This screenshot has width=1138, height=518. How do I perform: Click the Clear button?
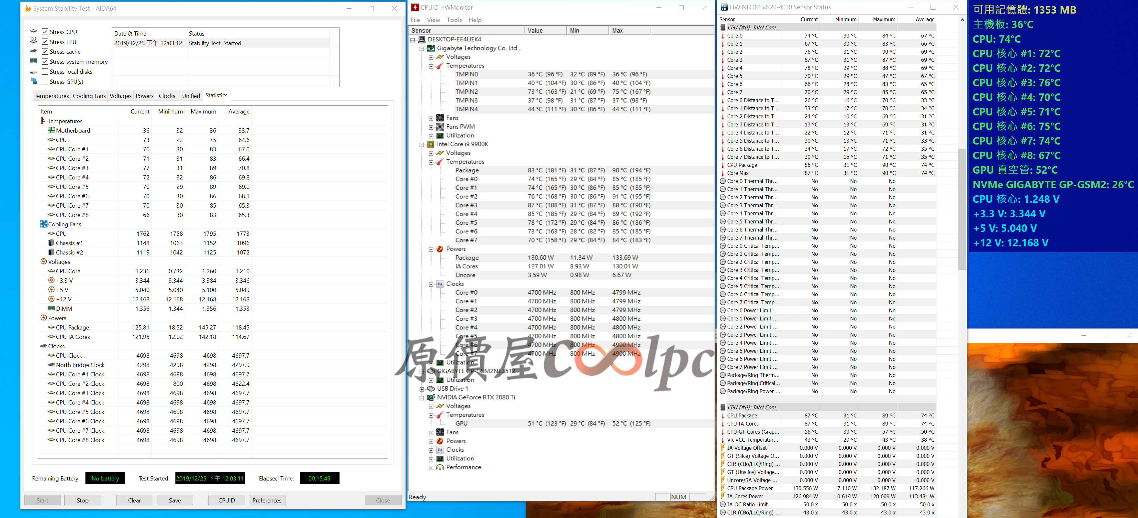coord(134,500)
